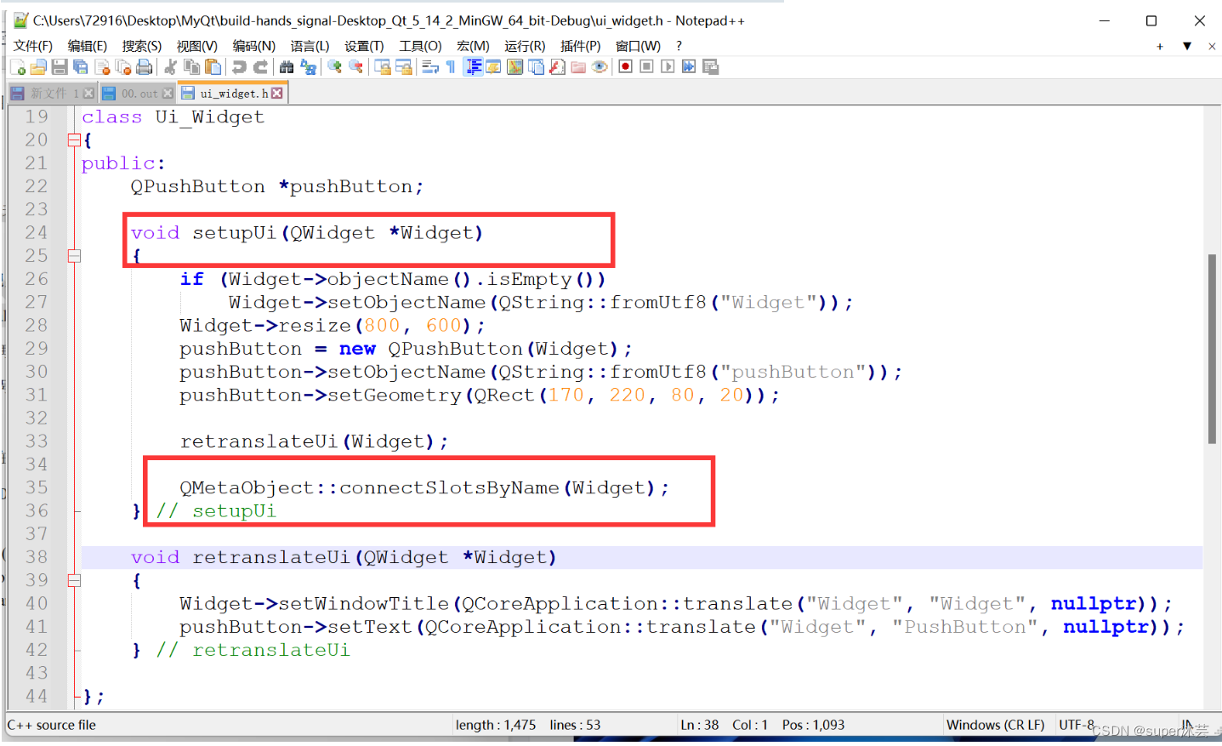Toggle synchronized vertical scrolling
Screen dimensions: 1222x746
tap(383, 67)
